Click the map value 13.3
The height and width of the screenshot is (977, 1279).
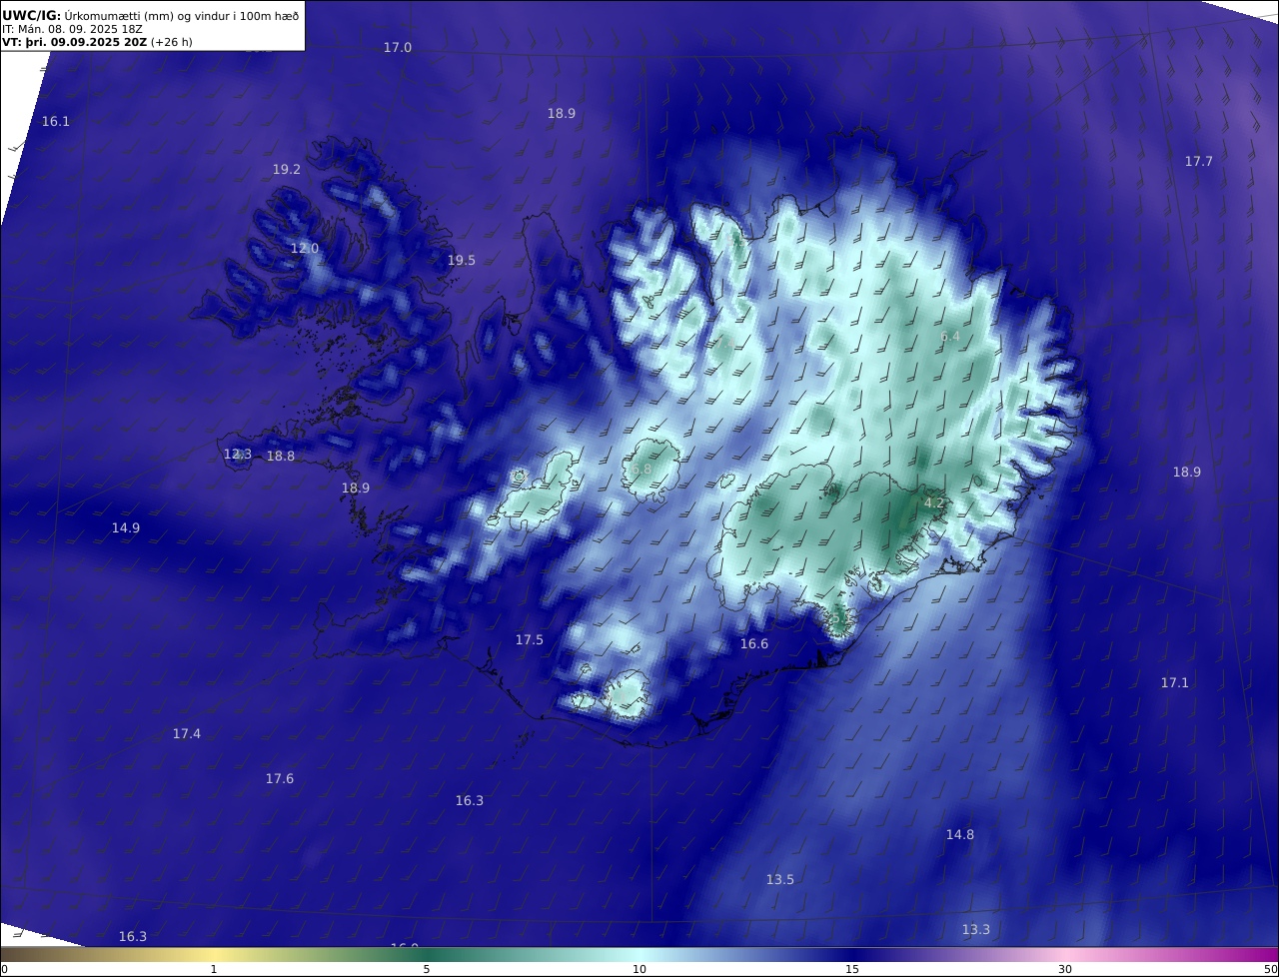[x=976, y=930]
